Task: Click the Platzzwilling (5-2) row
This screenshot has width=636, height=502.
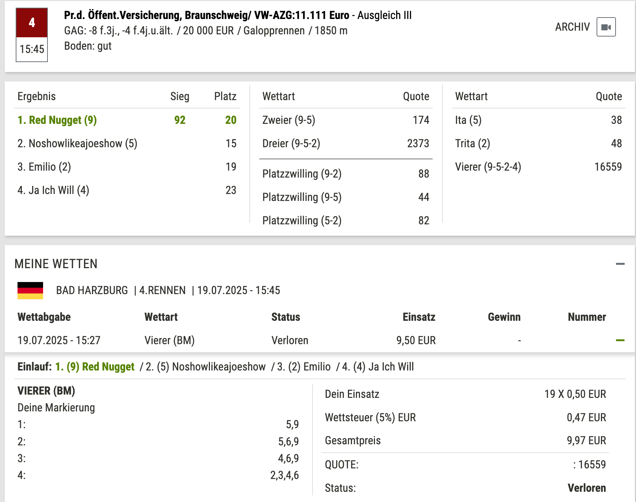Action: point(346,220)
